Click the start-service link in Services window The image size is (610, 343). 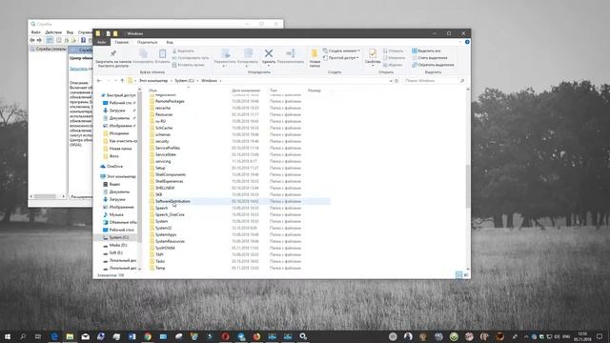point(78,69)
